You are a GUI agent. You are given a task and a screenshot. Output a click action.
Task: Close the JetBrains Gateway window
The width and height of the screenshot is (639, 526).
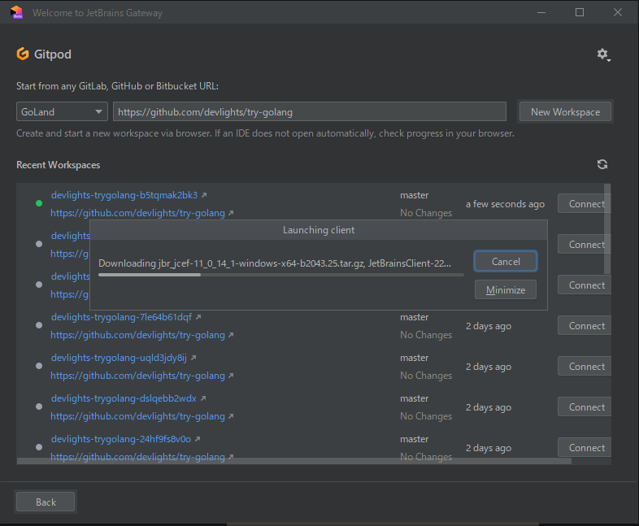pyautogui.click(x=618, y=12)
